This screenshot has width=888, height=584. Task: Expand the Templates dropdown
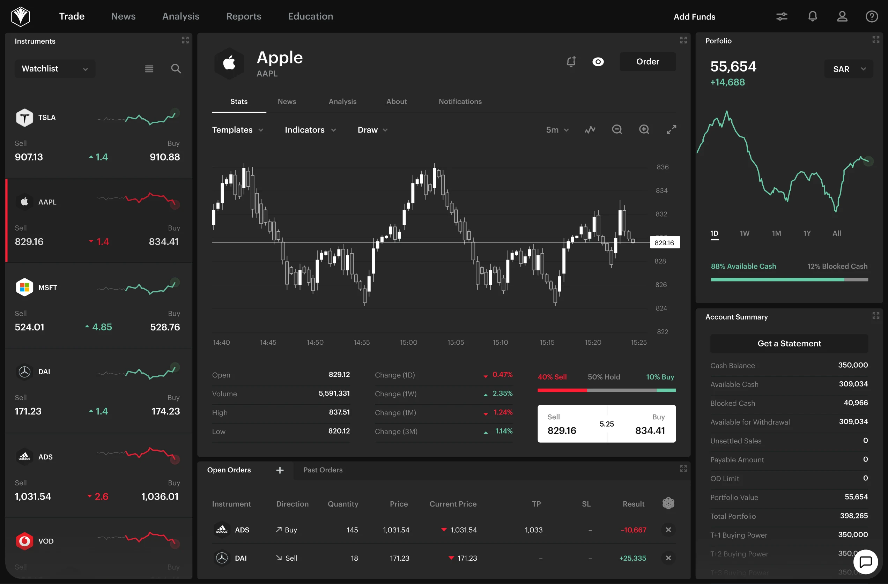238,130
